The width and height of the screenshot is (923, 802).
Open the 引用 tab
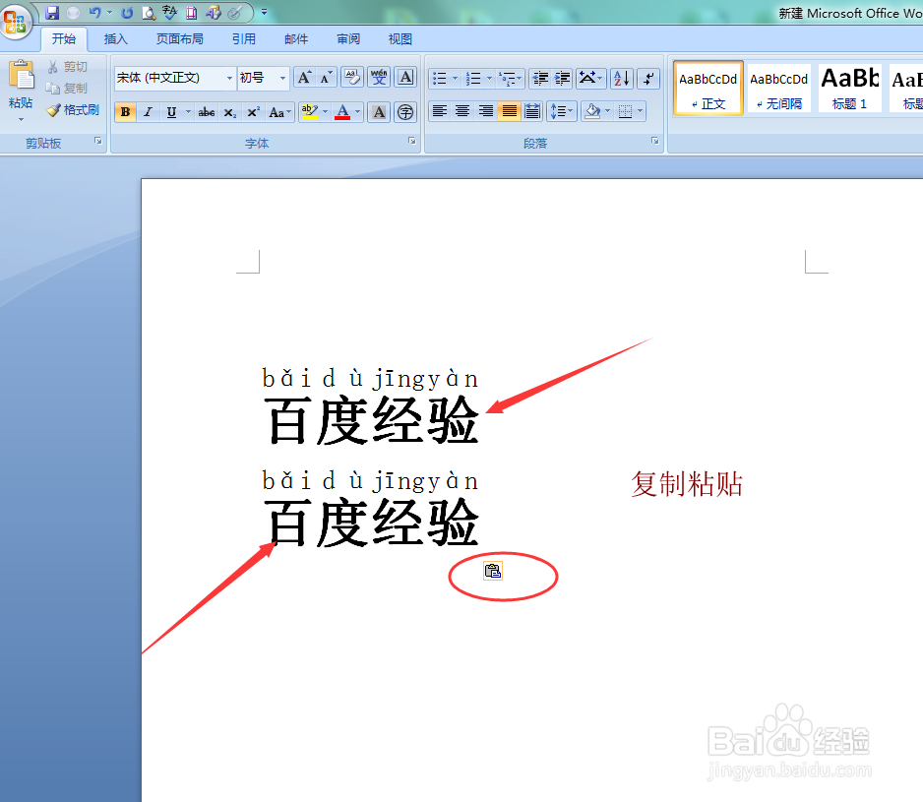pos(243,38)
